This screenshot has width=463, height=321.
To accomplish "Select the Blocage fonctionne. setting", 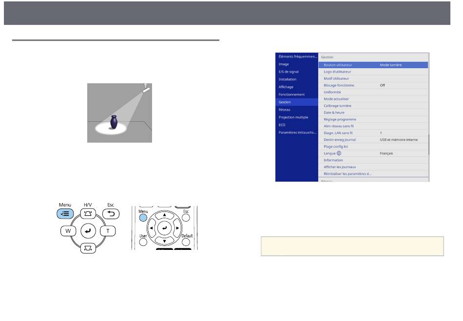I will tap(373, 85).
